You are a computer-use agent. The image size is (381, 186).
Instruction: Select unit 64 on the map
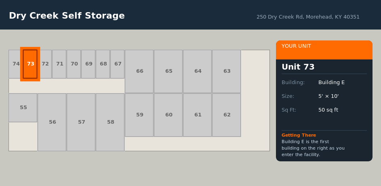point(198,71)
